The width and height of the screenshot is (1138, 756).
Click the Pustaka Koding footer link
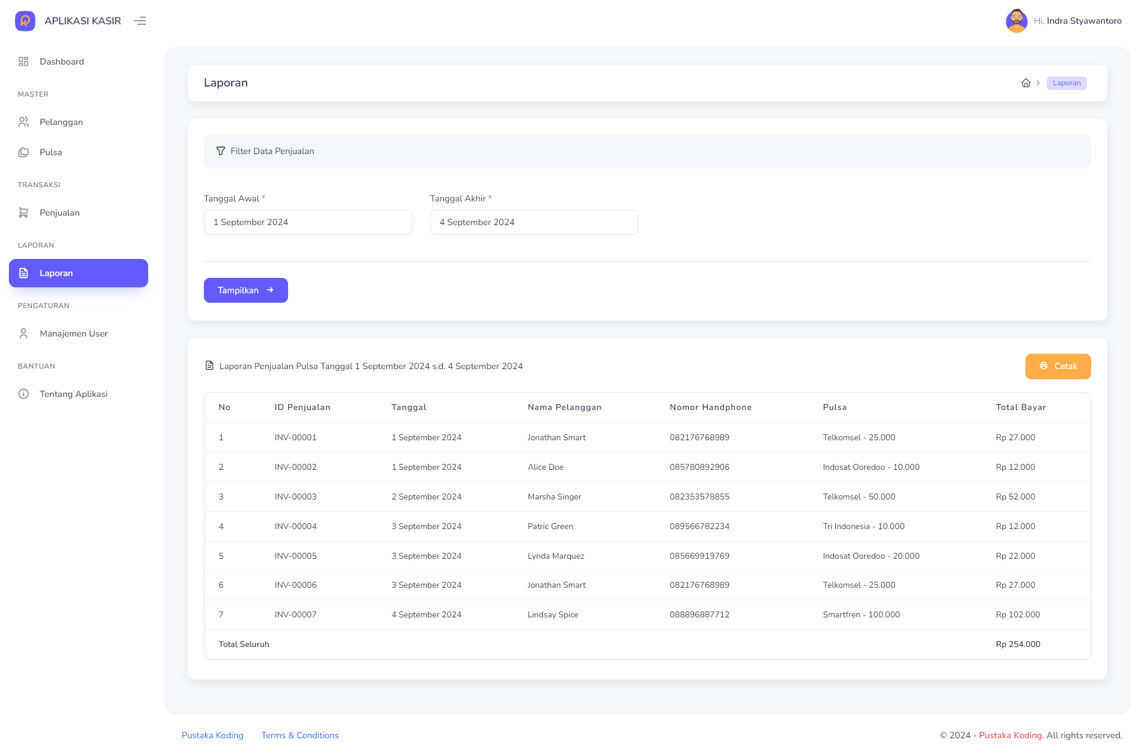[x=212, y=735]
